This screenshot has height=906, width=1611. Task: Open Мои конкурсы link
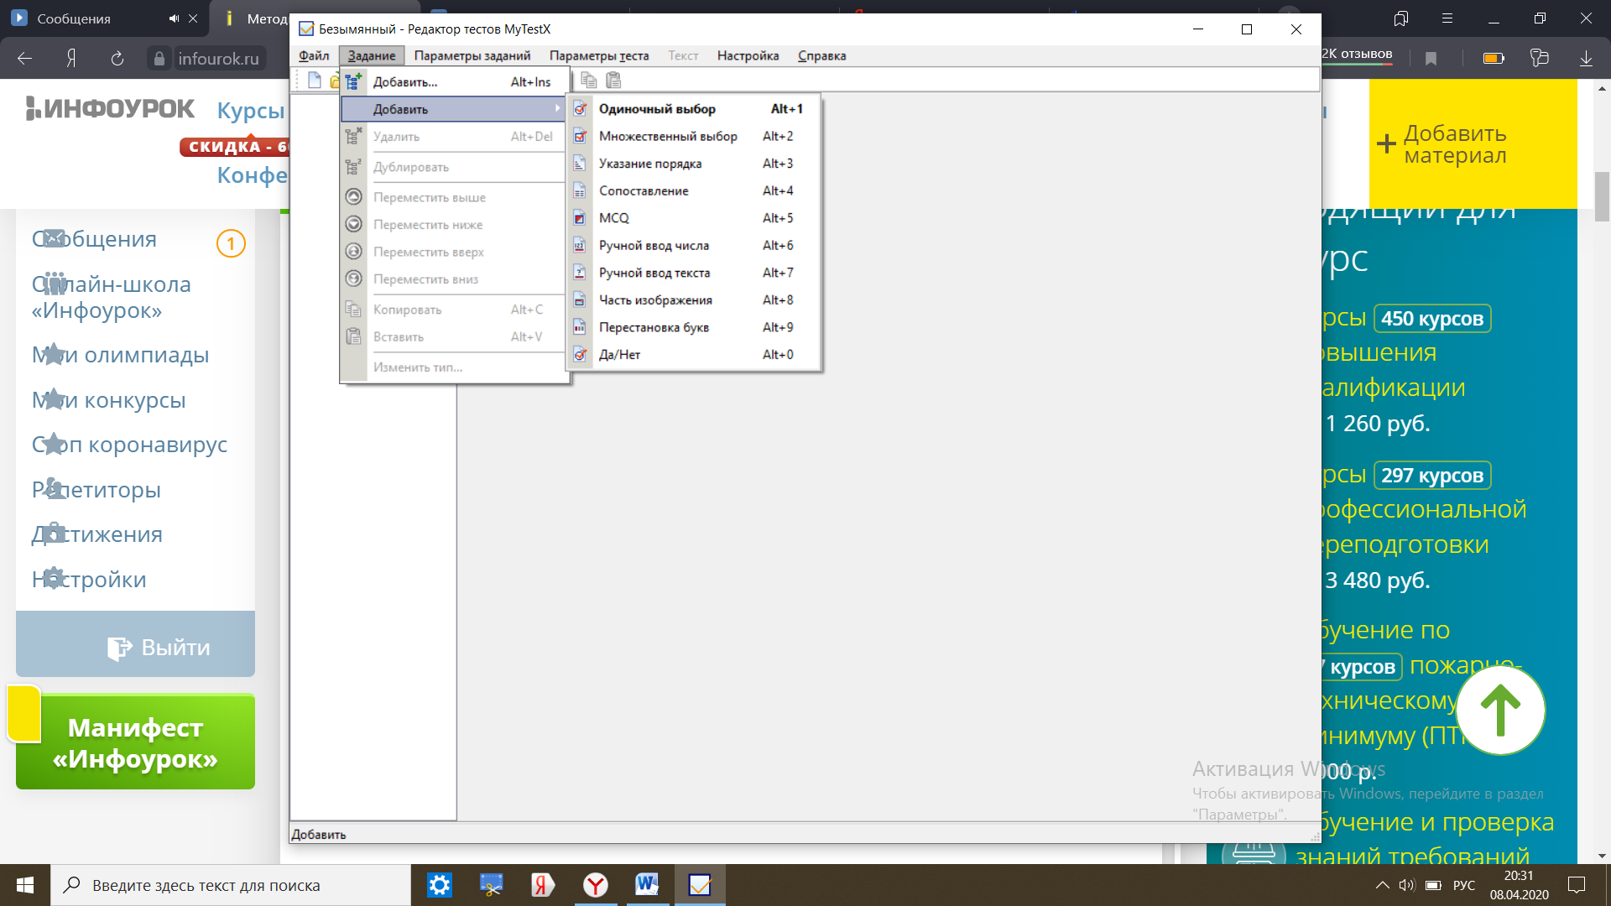[x=108, y=400]
